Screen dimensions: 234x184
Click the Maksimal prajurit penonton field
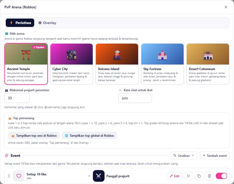tap(17, 98)
